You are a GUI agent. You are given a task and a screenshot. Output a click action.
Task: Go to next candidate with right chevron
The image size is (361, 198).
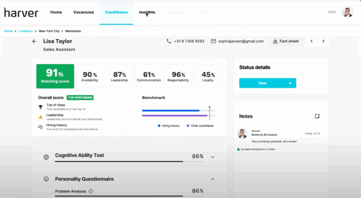[323, 41]
